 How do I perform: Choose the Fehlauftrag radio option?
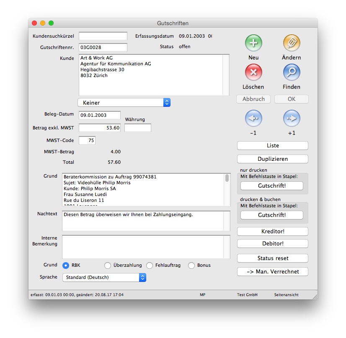(x=150, y=265)
